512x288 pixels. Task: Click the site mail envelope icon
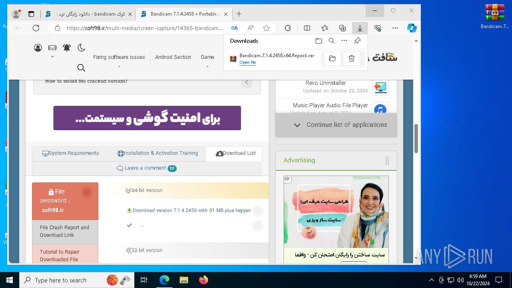coord(52,48)
